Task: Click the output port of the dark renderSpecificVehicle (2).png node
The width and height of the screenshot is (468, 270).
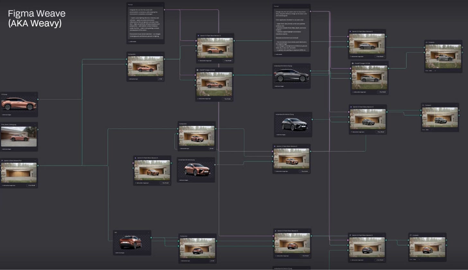Action: point(312,119)
